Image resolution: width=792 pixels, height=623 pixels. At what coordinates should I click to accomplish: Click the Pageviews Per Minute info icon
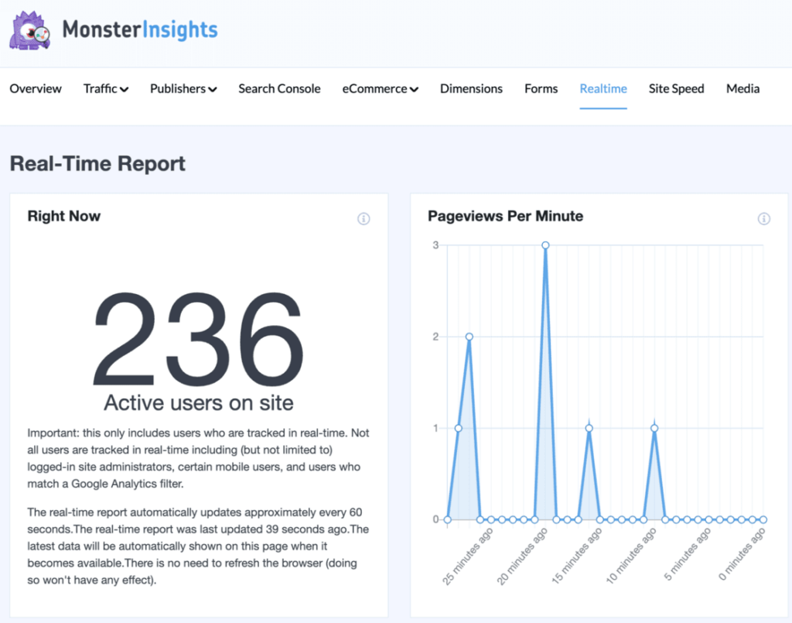point(764,219)
